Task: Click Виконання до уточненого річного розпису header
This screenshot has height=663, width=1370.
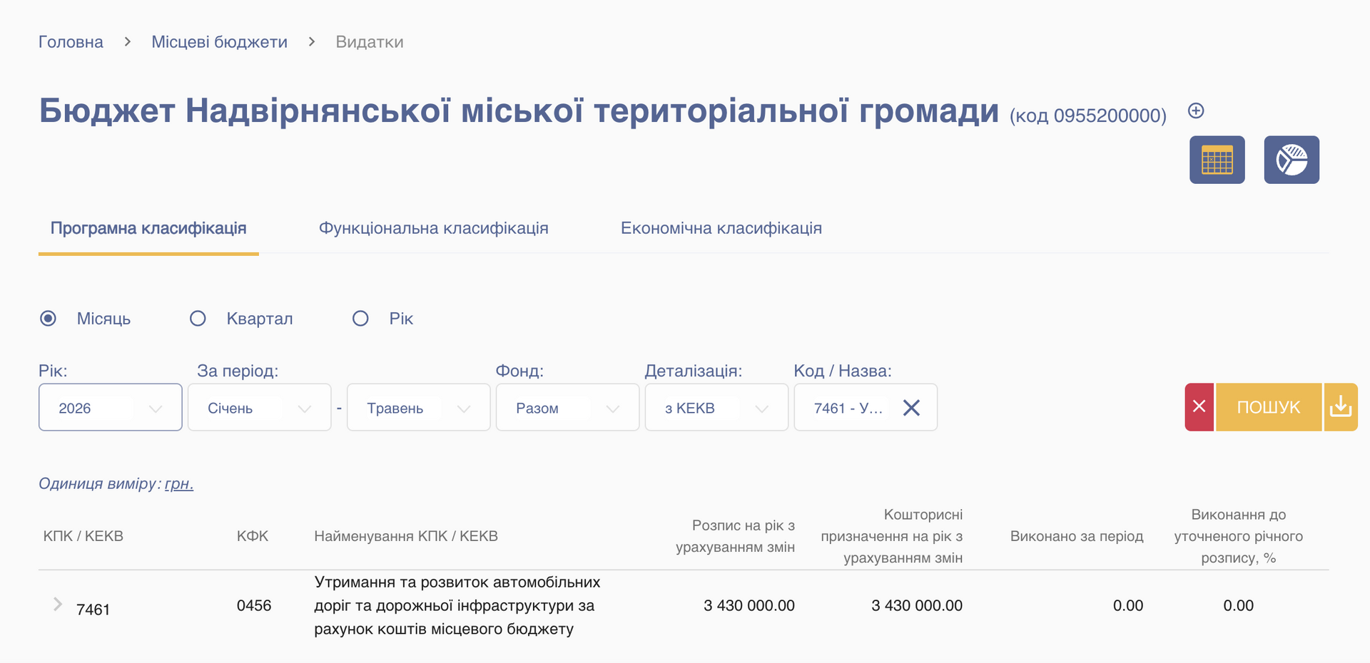Action: (x=1239, y=536)
